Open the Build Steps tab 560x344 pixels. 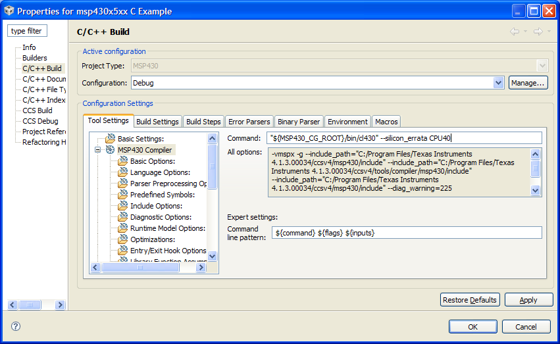(203, 122)
